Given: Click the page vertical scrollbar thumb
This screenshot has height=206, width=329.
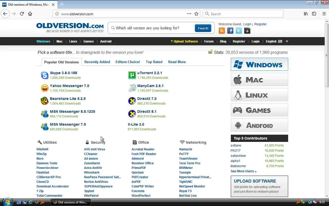Looking at the screenshot, I should point(327,55).
